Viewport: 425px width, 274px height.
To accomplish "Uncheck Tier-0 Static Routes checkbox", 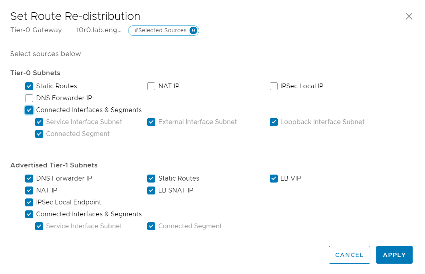I will pyautogui.click(x=29, y=86).
